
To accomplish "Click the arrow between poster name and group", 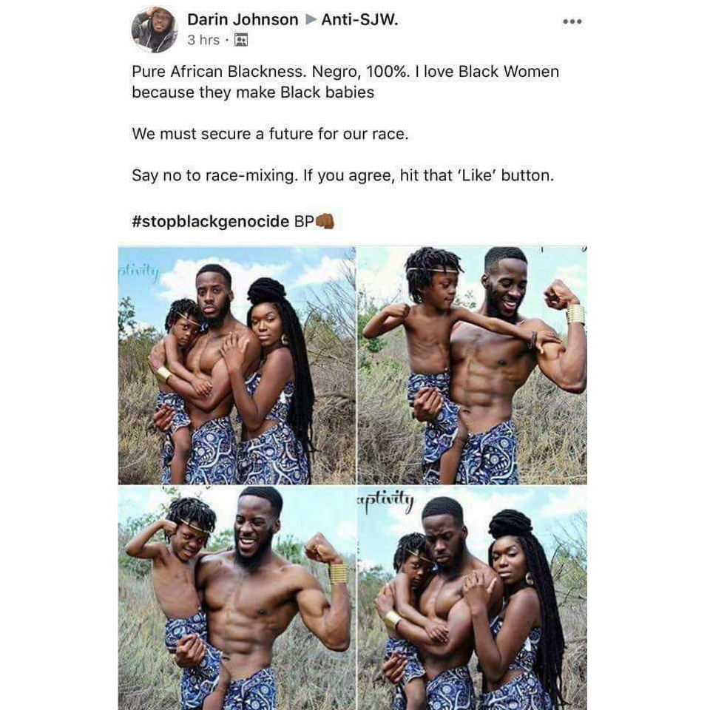I will point(310,19).
